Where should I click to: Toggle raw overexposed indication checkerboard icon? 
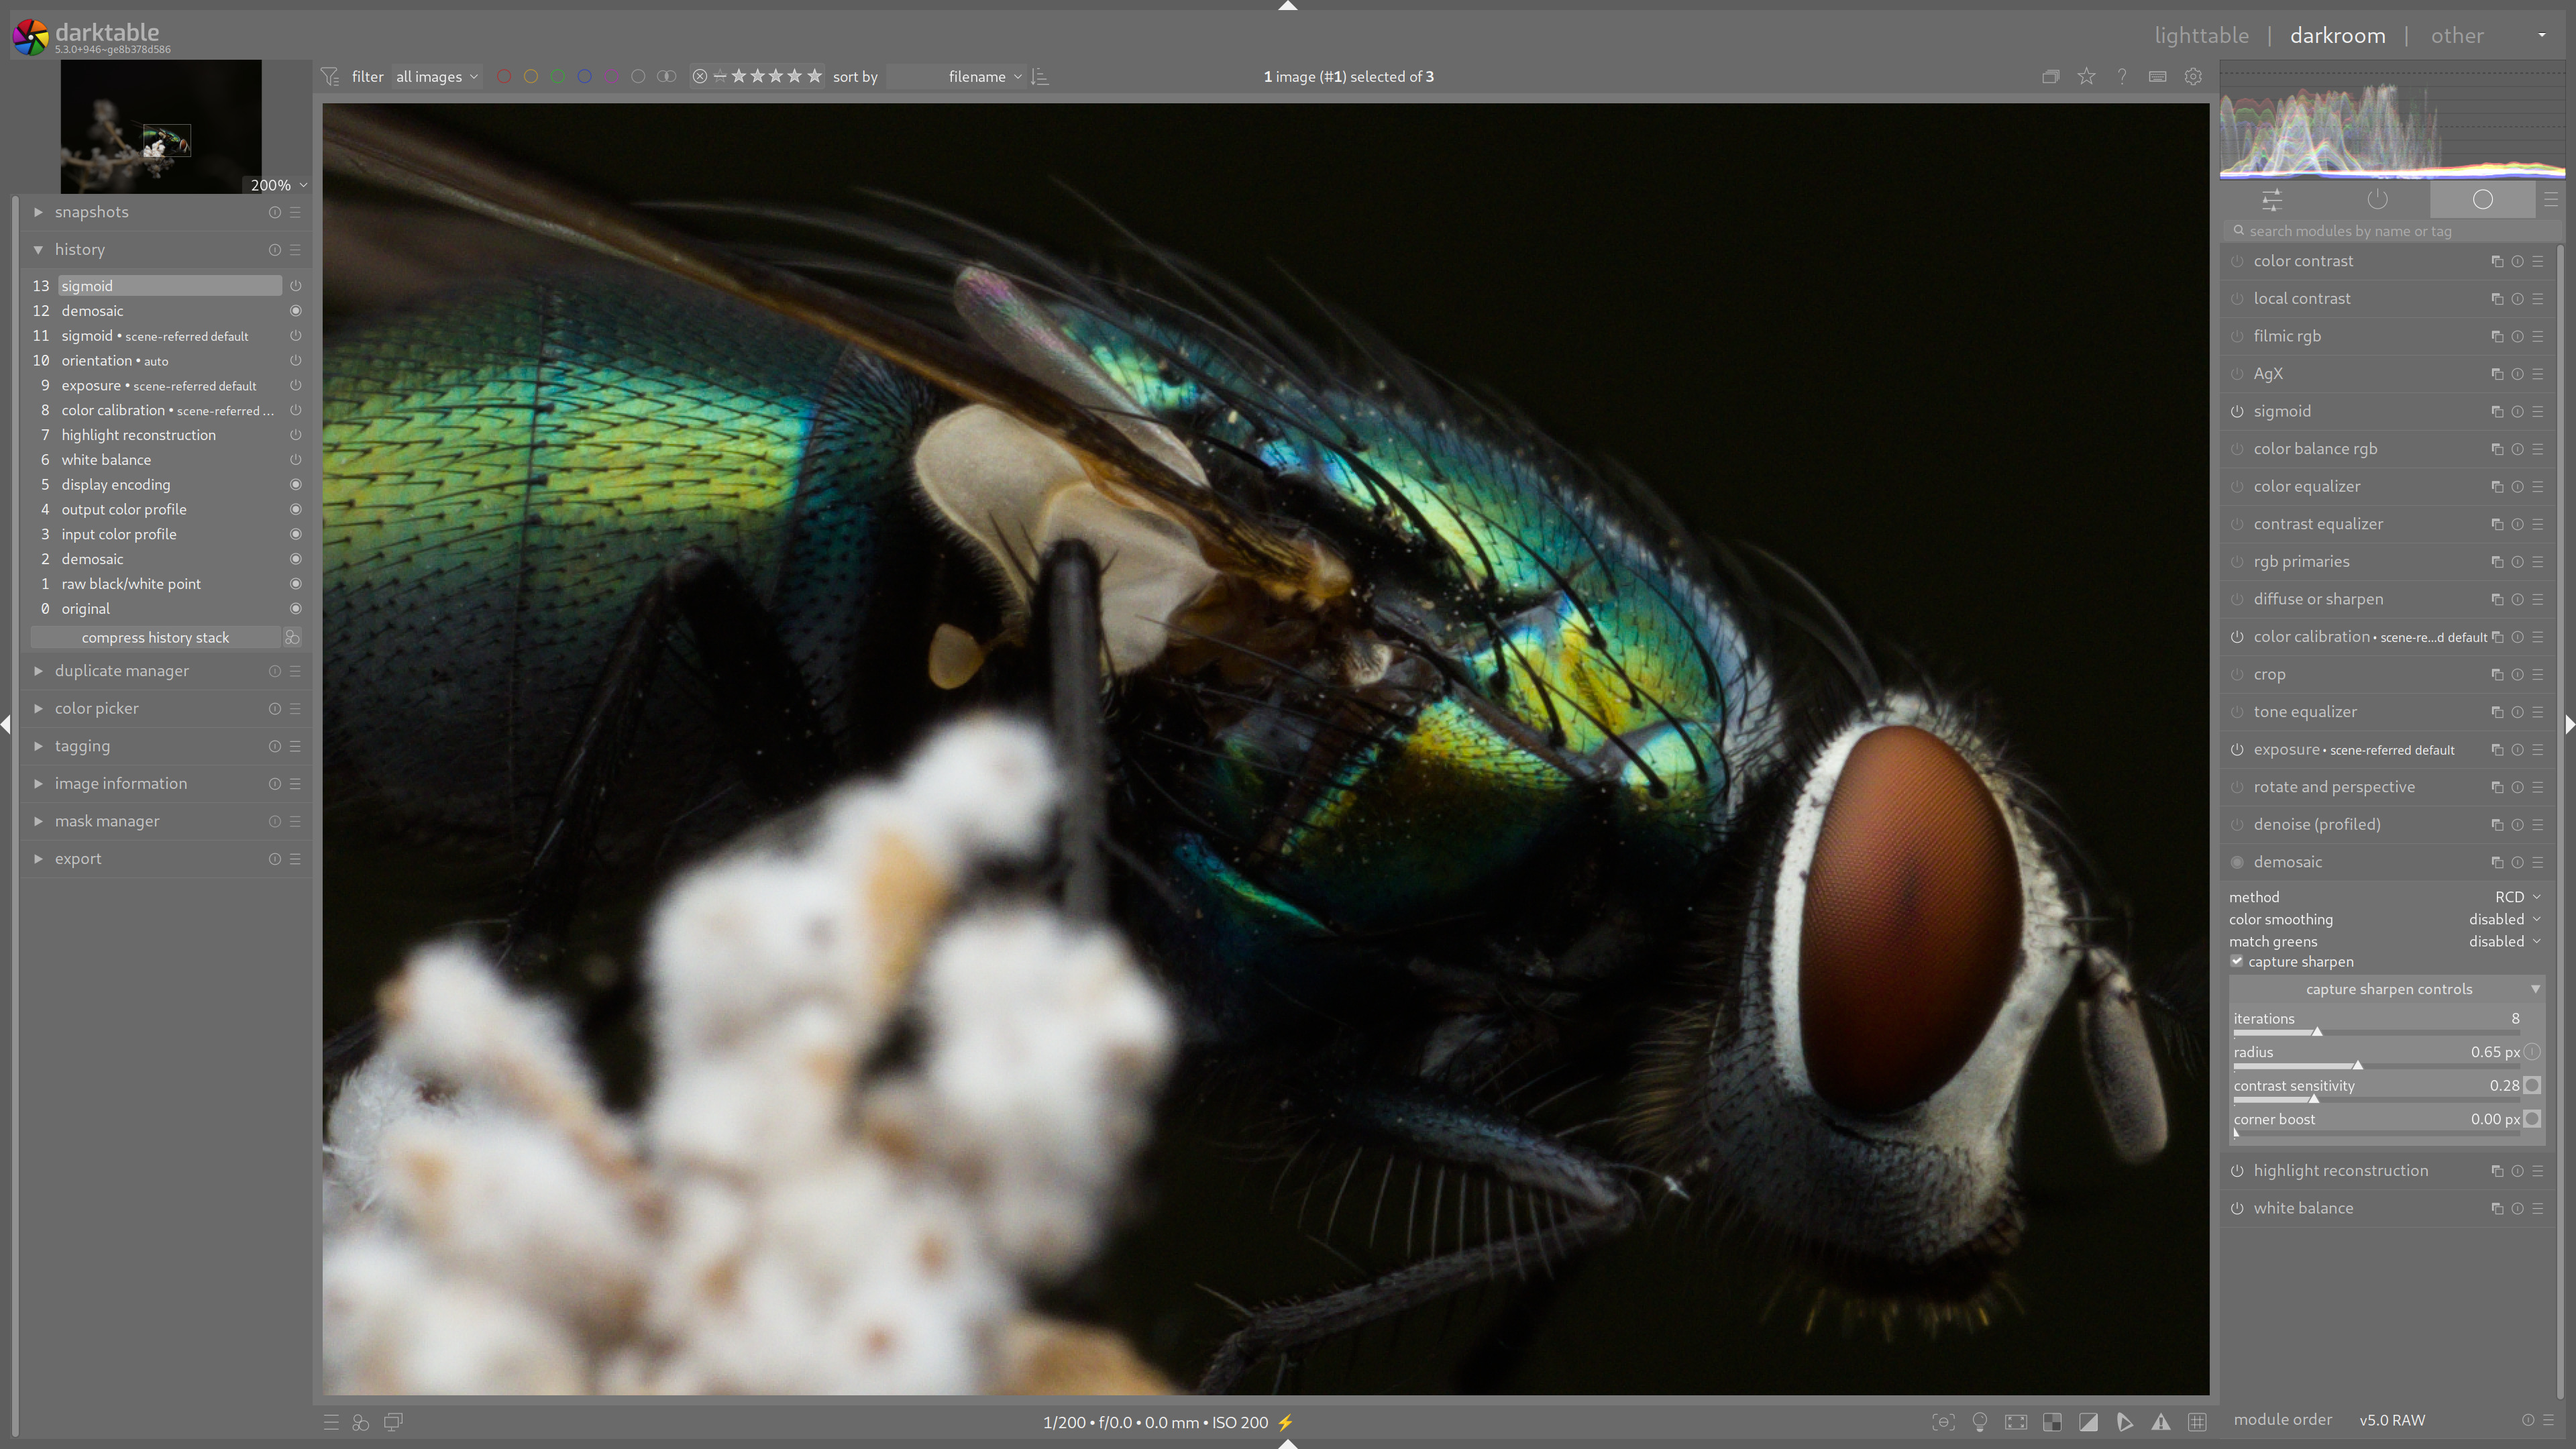click(2052, 1422)
